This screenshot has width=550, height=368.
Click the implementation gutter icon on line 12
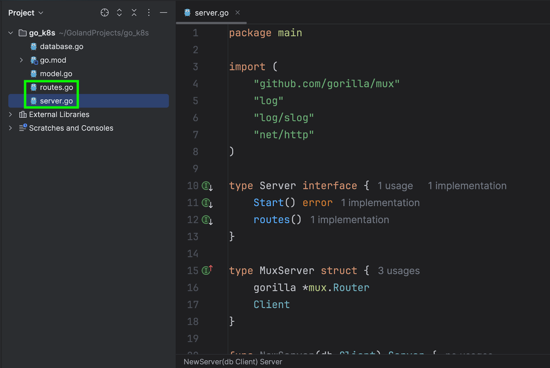point(207,220)
